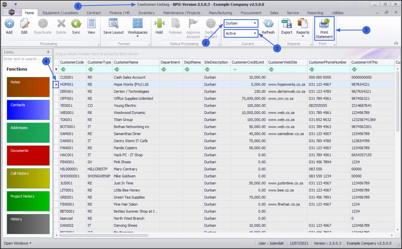Open the Contacts function tile
The width and height of the screenshot is (402, 249).
point(28,110)
